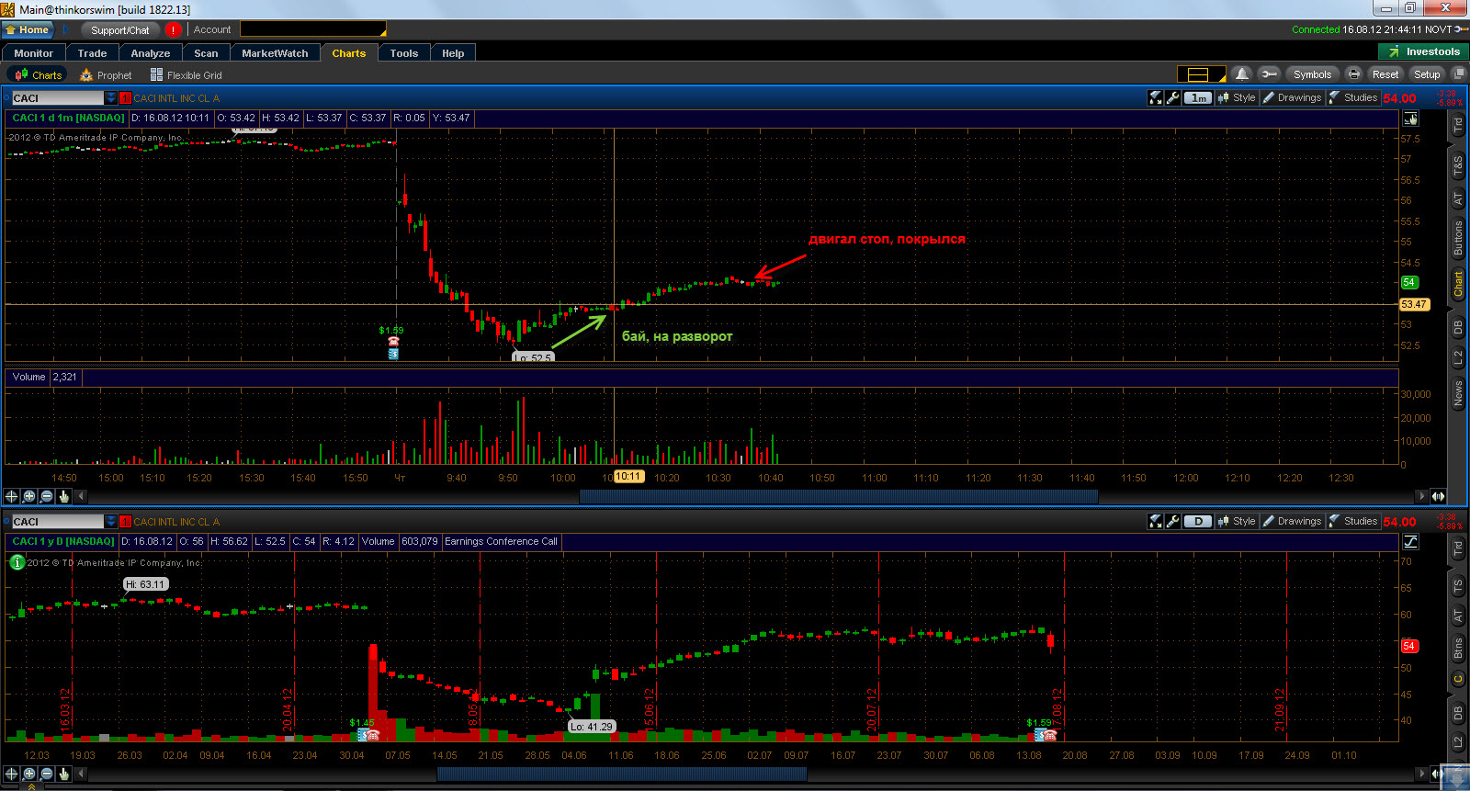Toggle upper chart News side panel
Viewport: 1470px width, 791px height.
click(1458, 393)
